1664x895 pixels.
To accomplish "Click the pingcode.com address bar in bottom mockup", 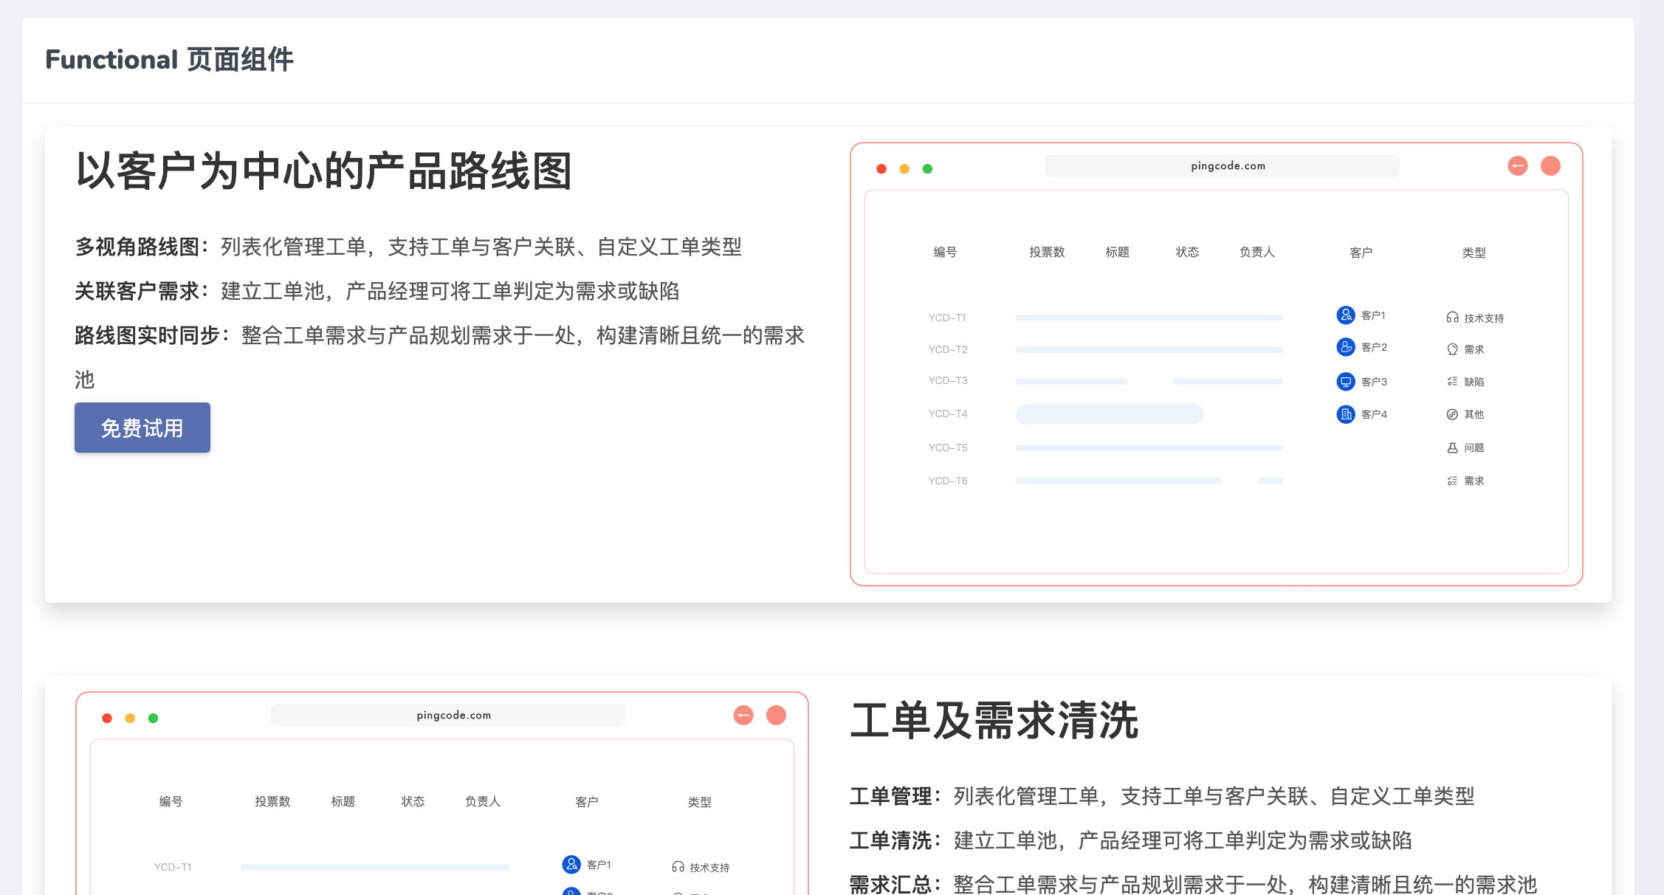I will (447, 716).
